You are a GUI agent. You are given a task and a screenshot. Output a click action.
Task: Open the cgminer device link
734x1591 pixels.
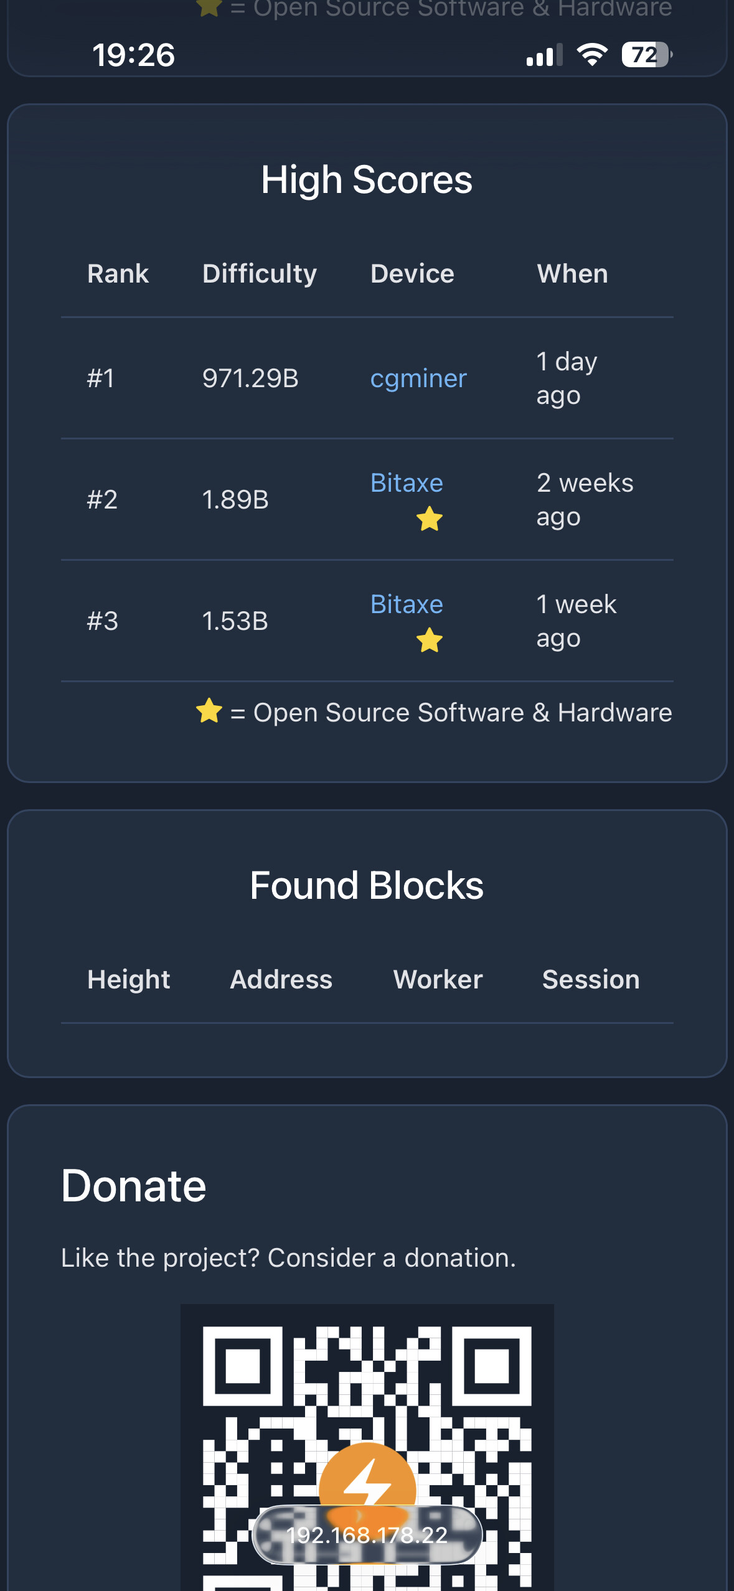pyautogui.click(x=418, y=378)
